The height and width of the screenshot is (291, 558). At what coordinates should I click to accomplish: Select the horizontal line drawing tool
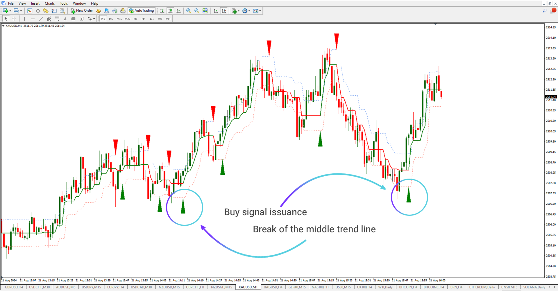(x=33, y=19)
